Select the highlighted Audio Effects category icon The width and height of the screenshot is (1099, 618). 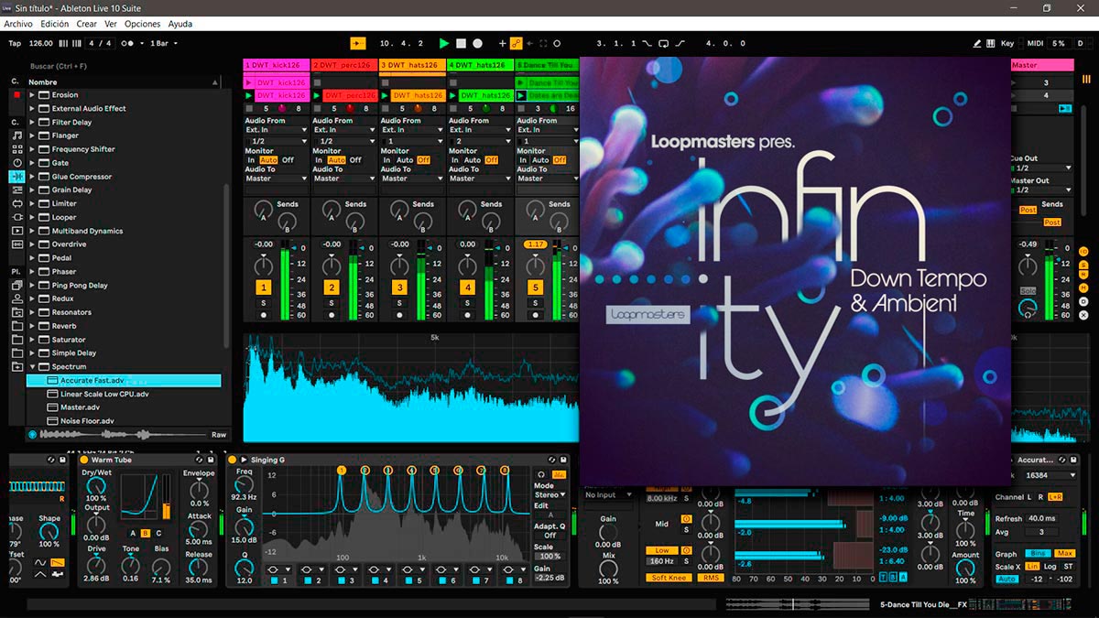(17, 176)
